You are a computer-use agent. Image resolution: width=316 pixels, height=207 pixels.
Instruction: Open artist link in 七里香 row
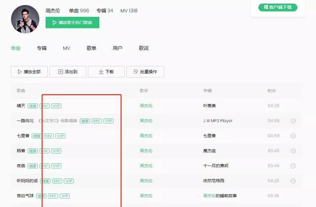coord(146,136)
